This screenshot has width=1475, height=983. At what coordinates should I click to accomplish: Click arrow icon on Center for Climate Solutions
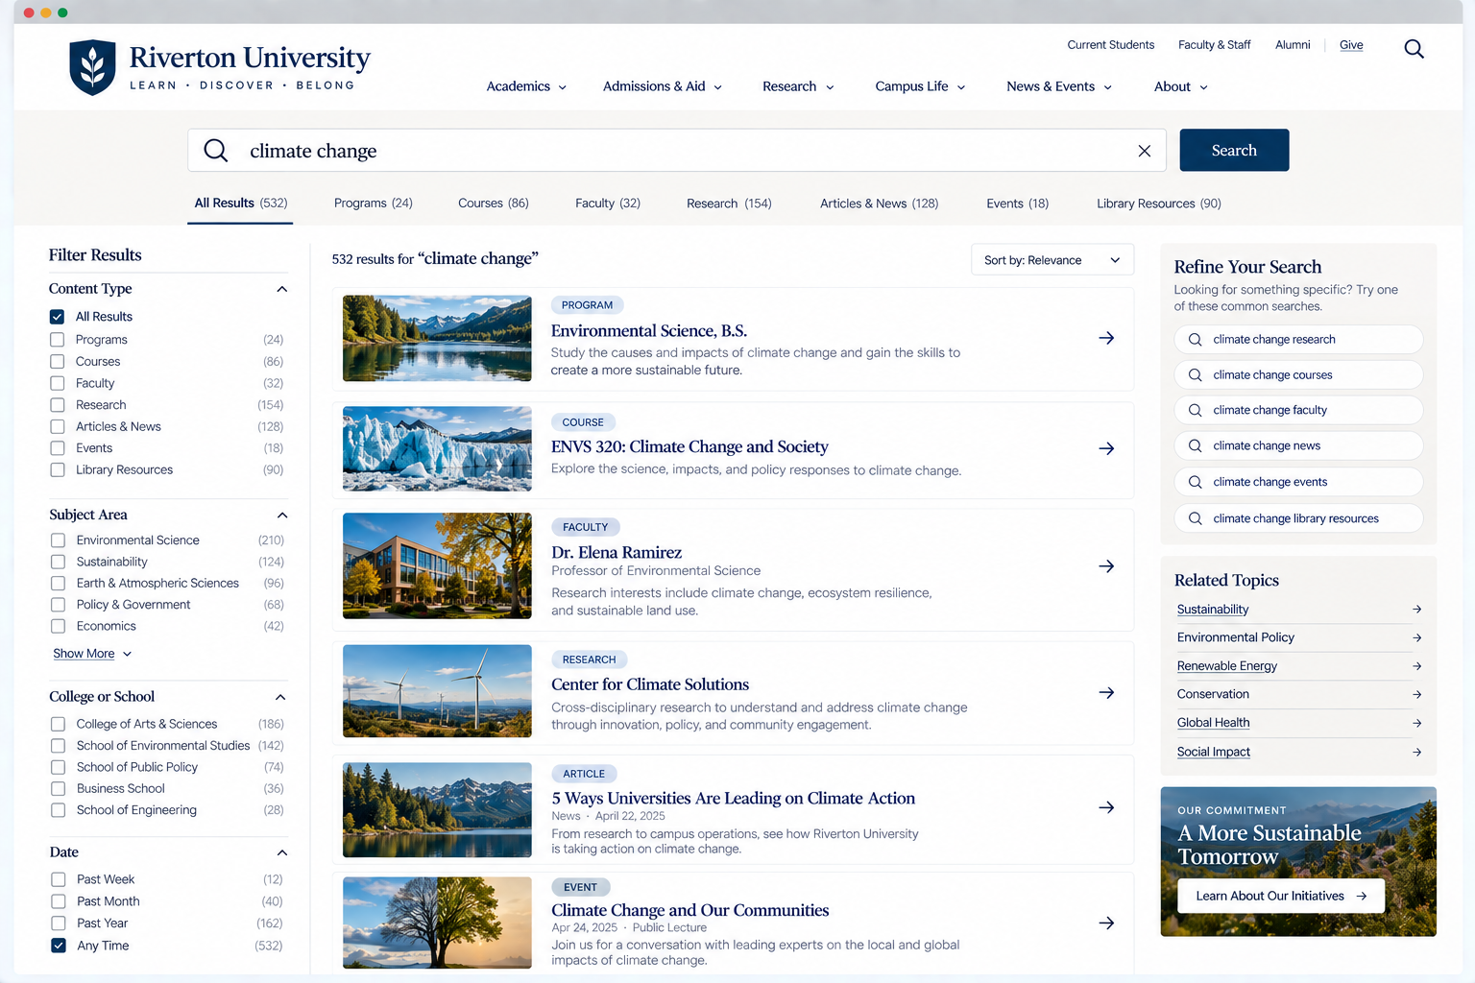[1106, 692]
